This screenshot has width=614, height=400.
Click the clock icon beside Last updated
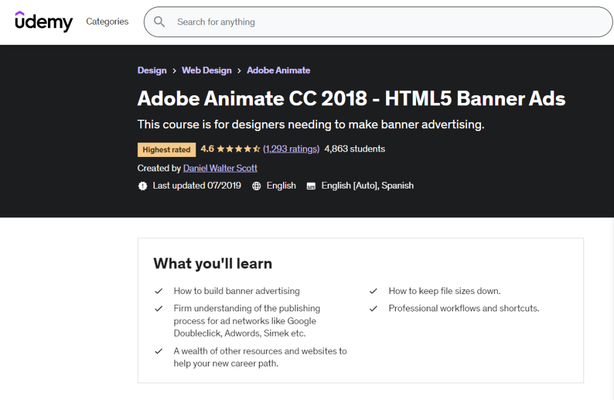tap(143, 186)
